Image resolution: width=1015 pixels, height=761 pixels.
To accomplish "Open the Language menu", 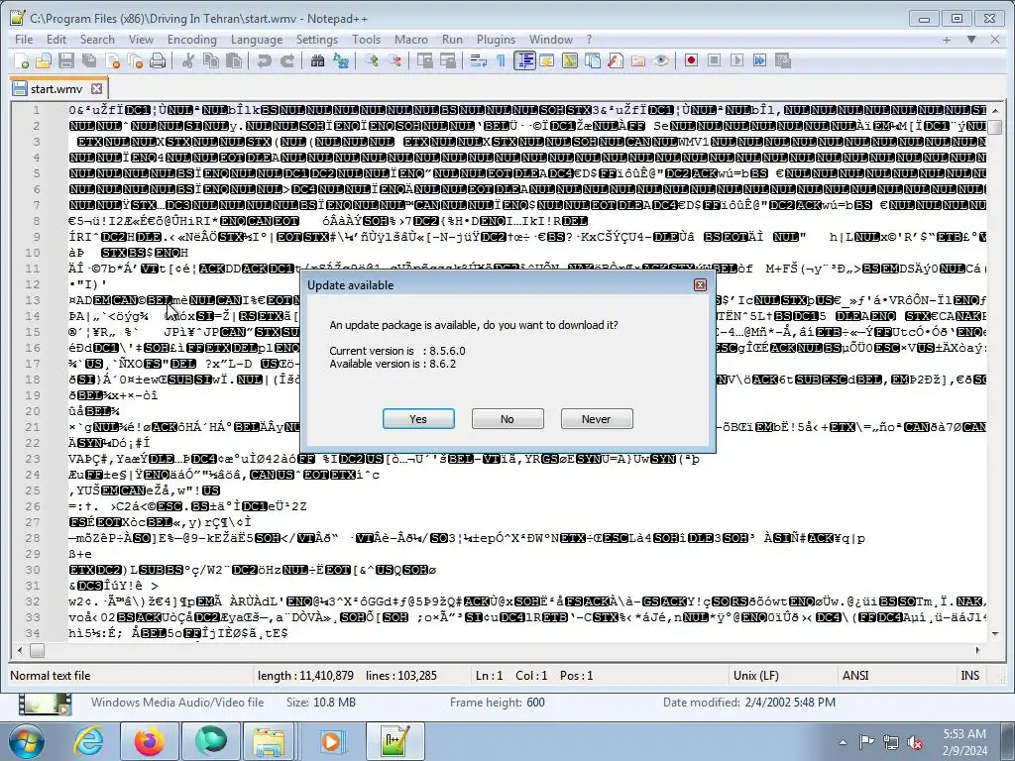I will click(x=257, y=40).
